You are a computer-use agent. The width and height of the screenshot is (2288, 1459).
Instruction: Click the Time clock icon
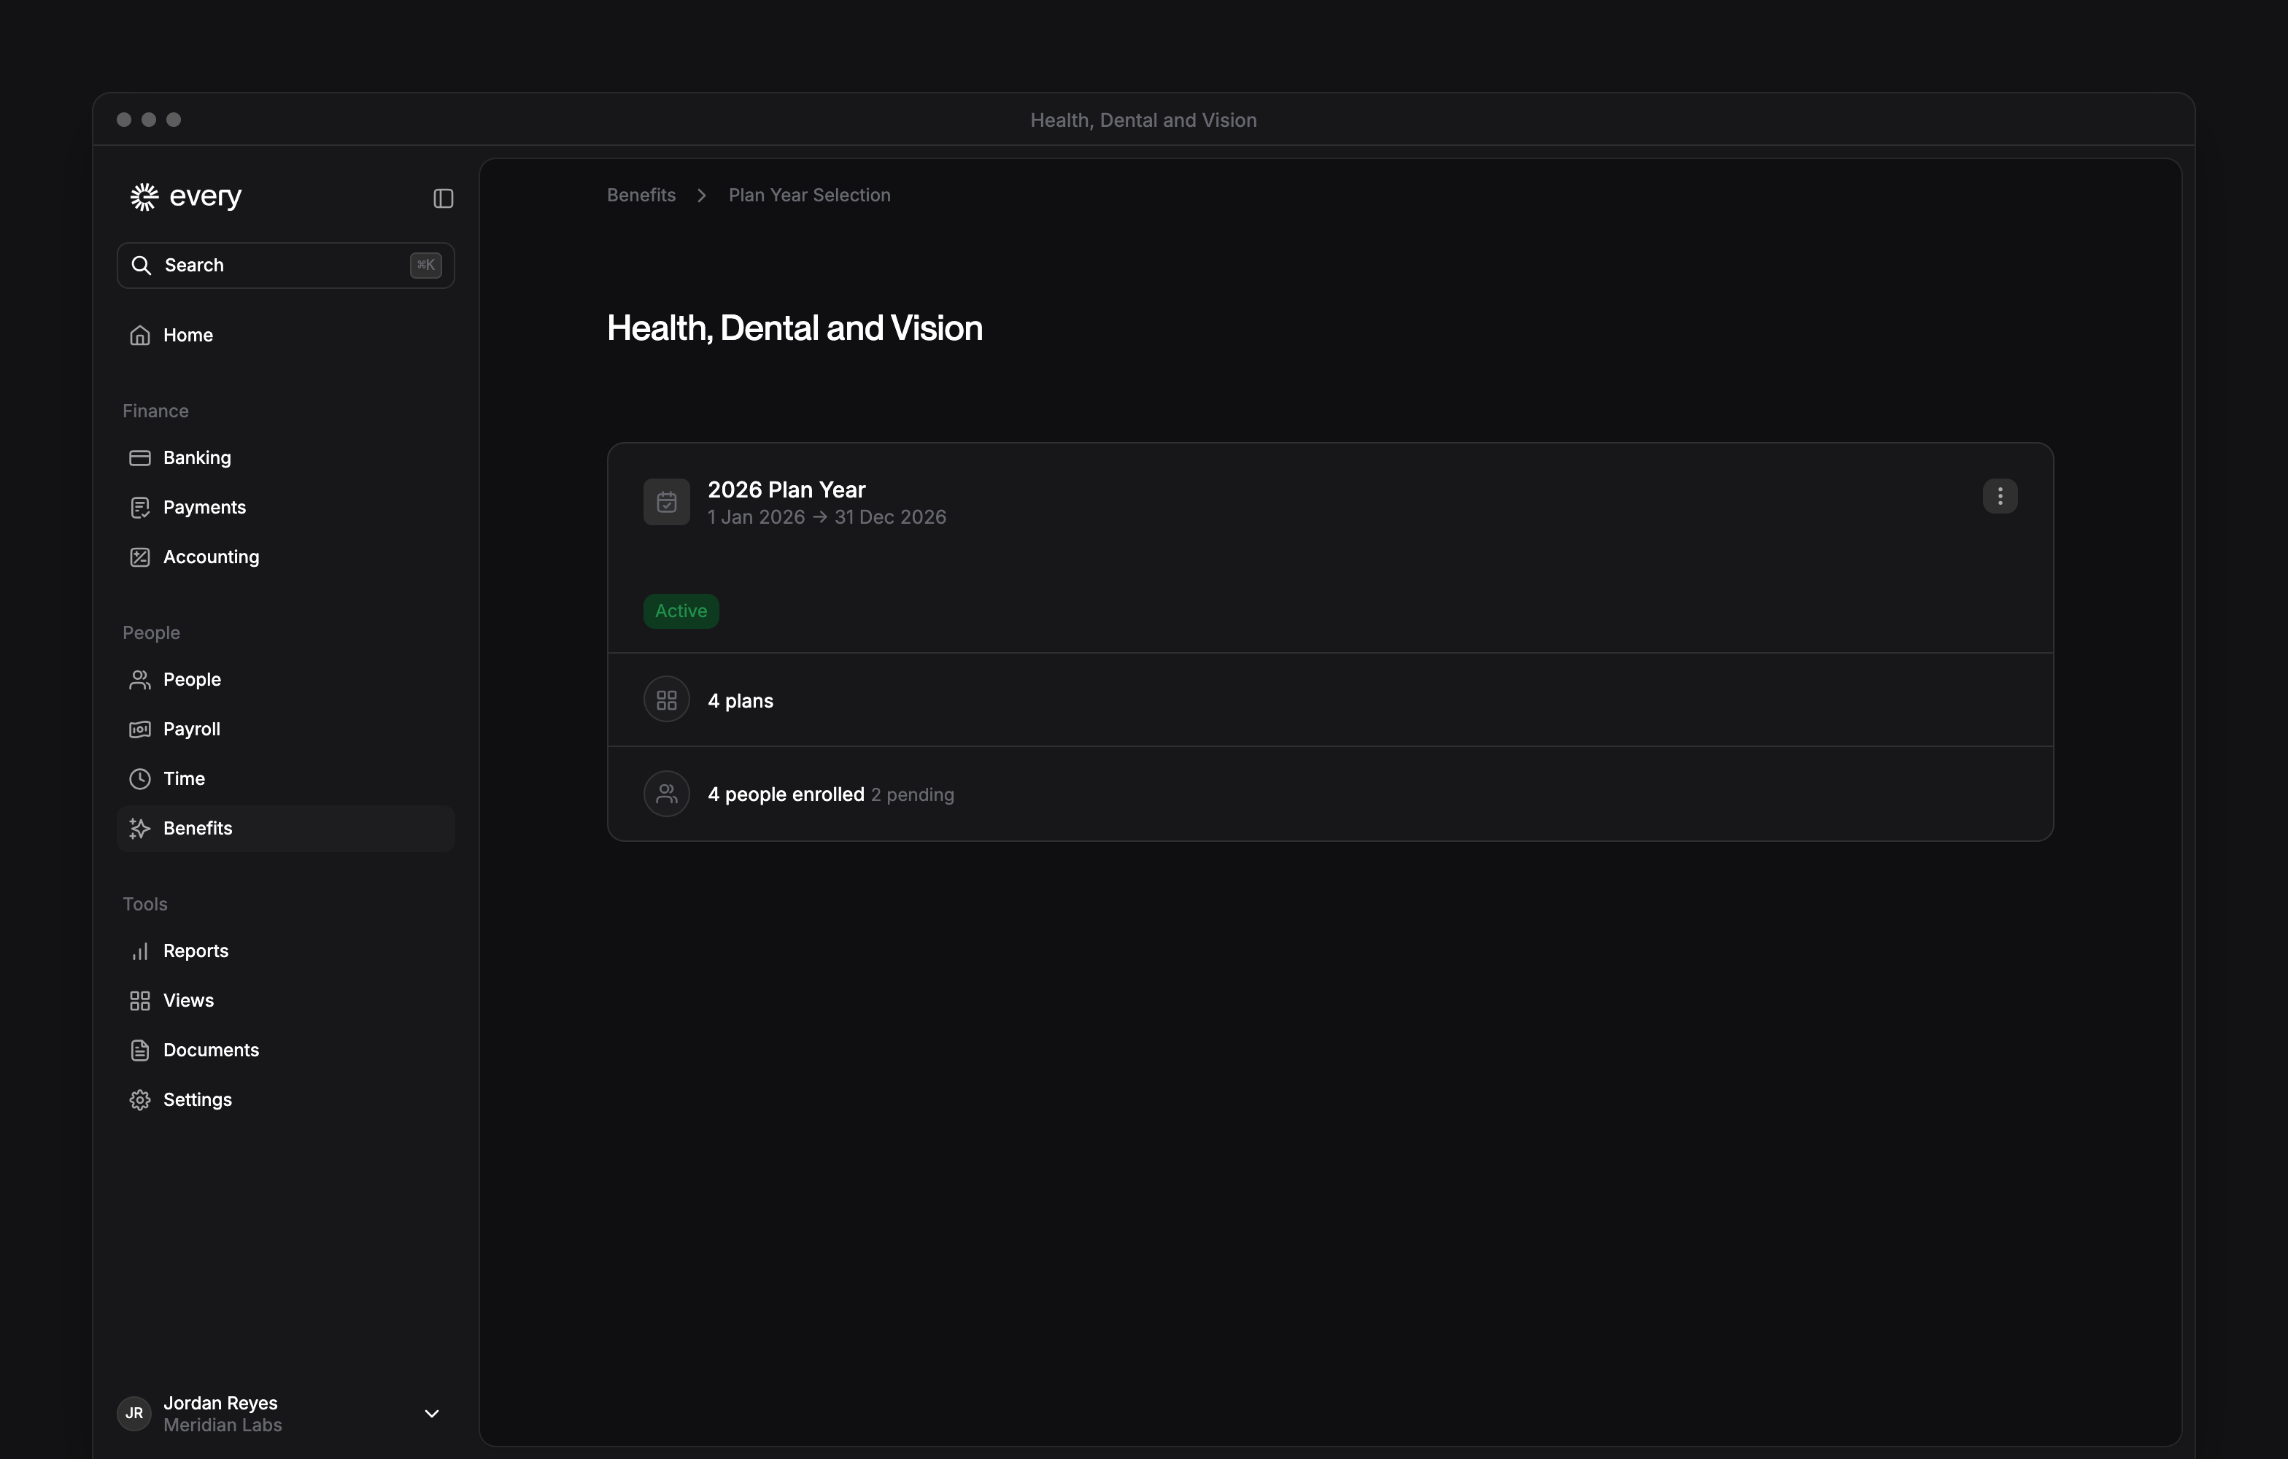139,779
